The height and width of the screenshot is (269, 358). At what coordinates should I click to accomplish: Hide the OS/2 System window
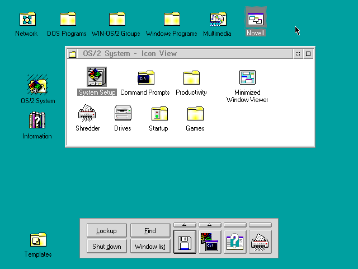pyautogui.click(x=298, y=54)
